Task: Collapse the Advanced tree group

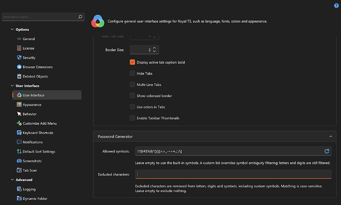Action: click(12, 180)
